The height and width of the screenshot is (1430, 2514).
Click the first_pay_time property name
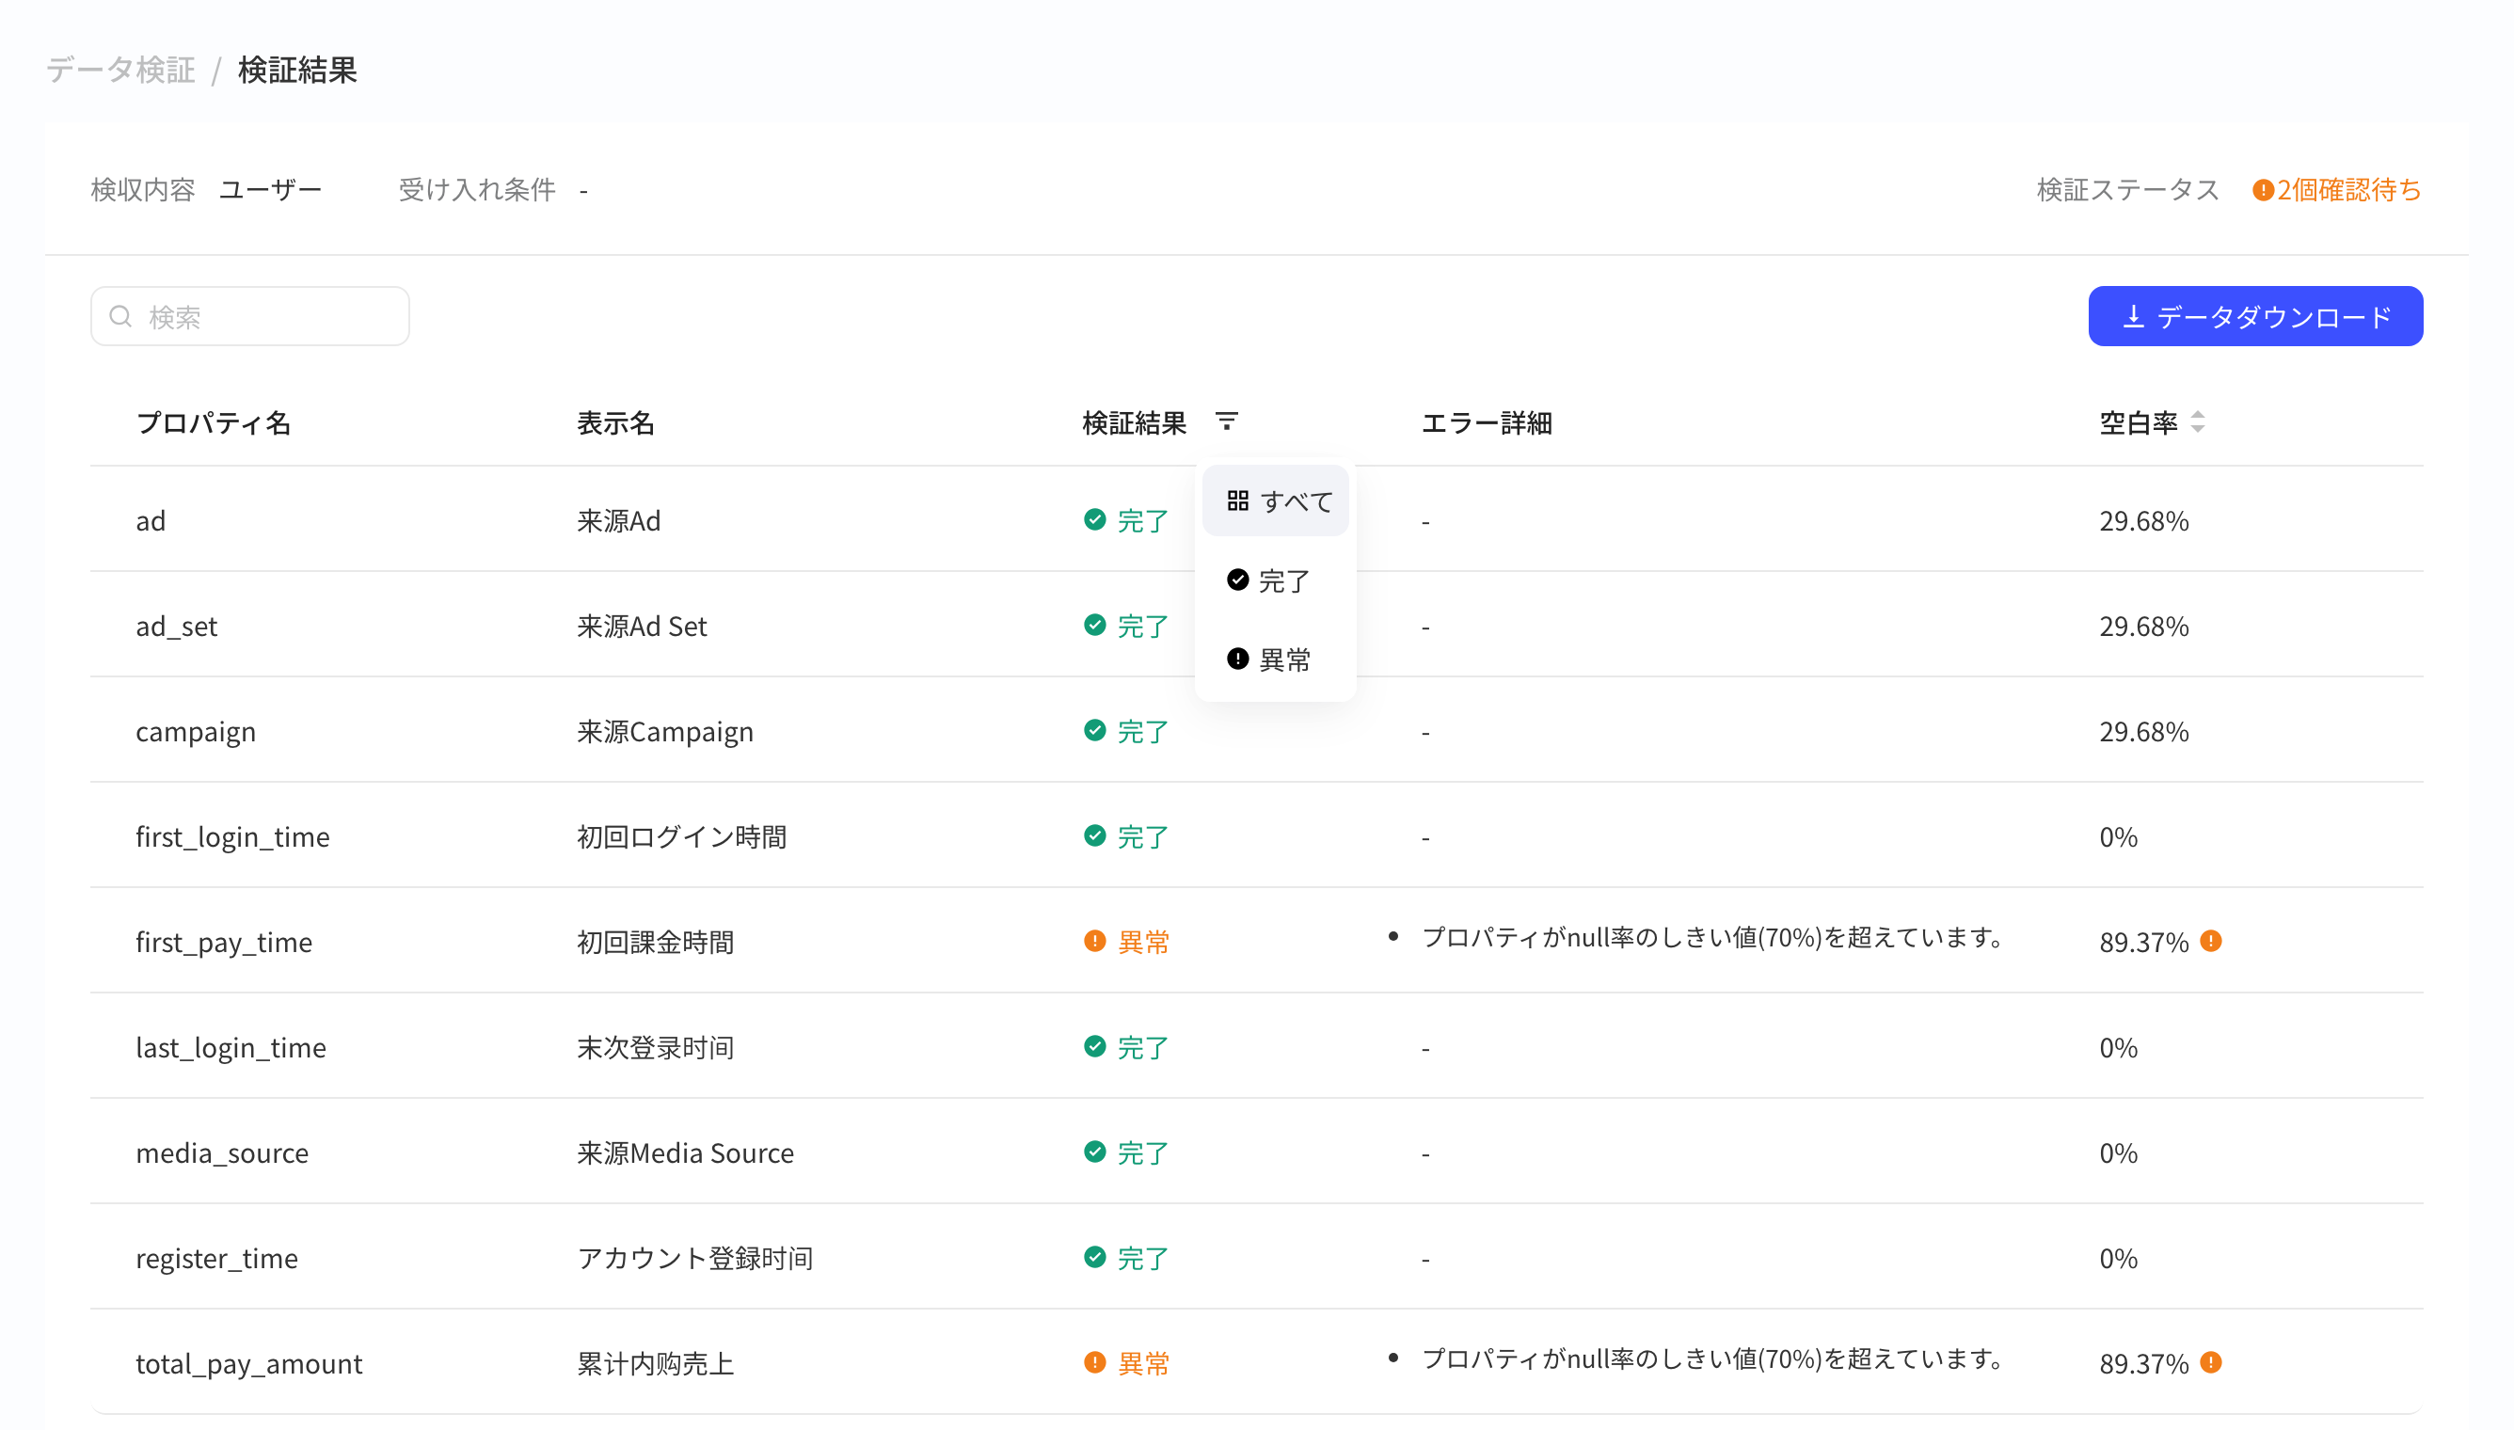pos(224,942)
